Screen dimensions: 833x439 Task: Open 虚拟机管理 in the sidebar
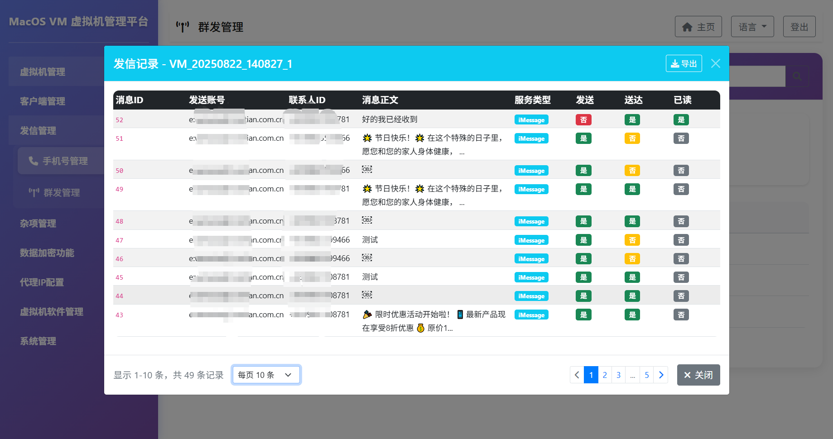[43, 72]
